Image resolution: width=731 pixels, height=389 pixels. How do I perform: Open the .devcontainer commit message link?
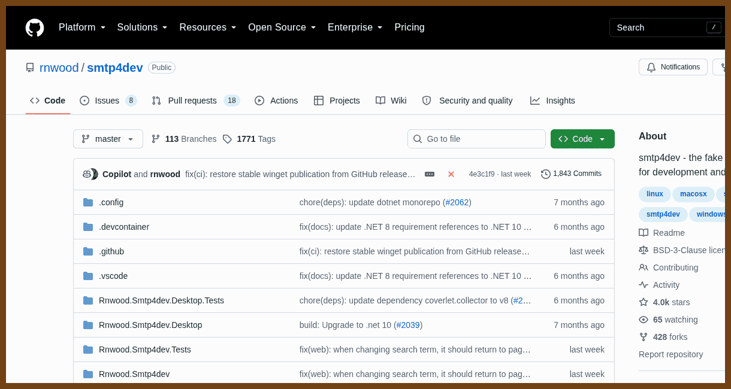(x=415, y=227)
